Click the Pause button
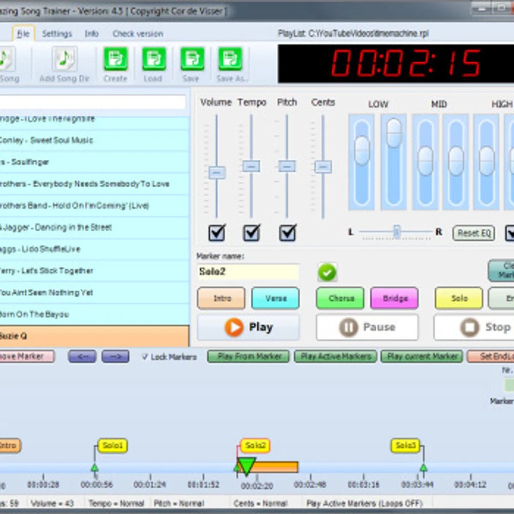This screenshot has height=514, width=514. click(x=367, y=327)
